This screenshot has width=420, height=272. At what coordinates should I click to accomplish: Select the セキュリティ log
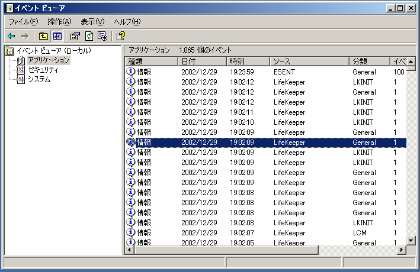(43, 70)
